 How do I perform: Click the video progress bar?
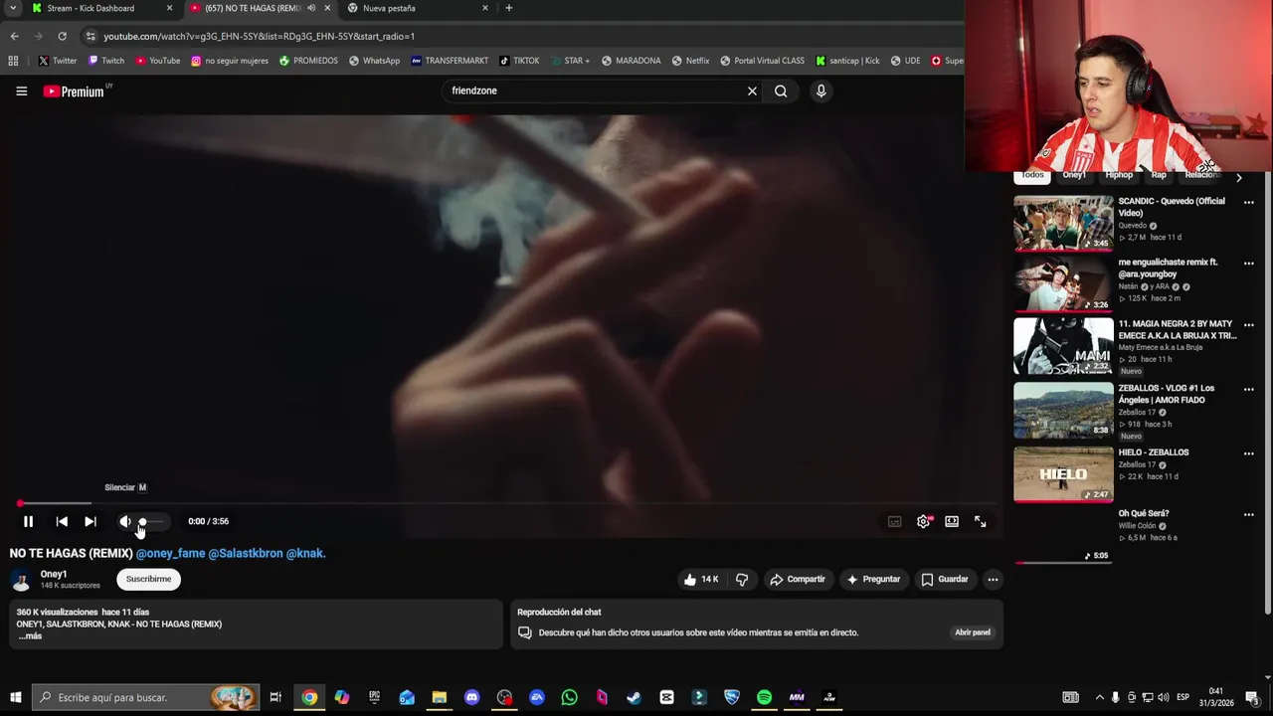(x=509, y=503)
